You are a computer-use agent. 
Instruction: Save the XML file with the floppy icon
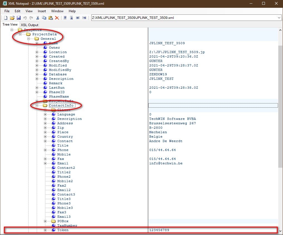19,18
